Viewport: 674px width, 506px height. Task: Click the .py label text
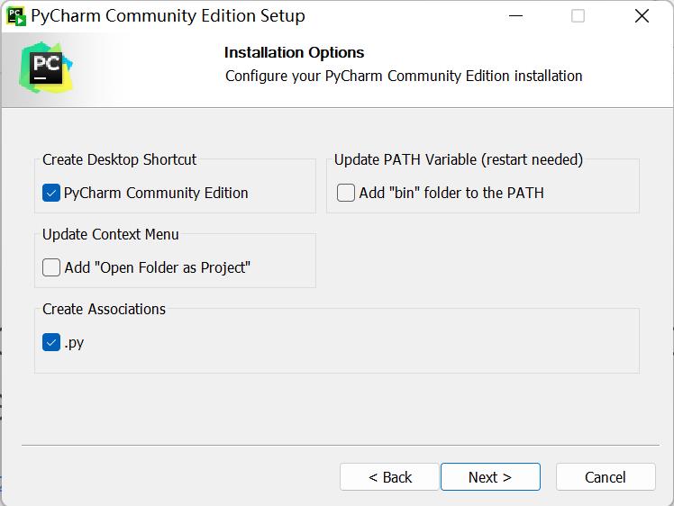pyautogui.click(x=74, y=343)
